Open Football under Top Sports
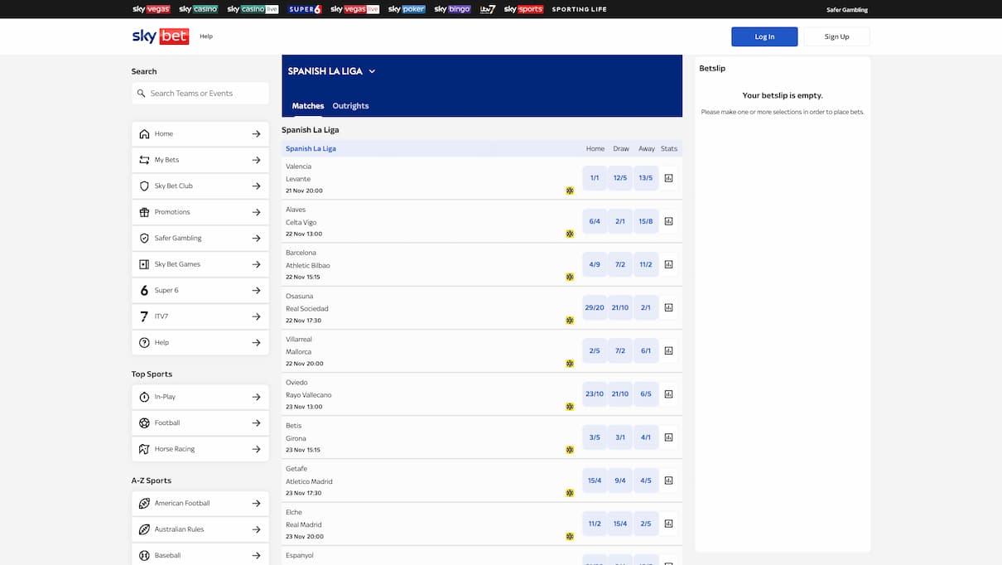The image size is (1002, 565). 200,423
